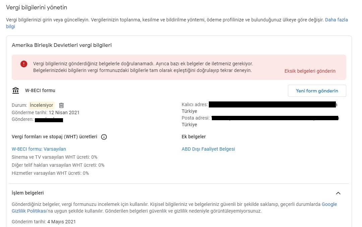Click the İnceleniyor status badge
This screenshot has height=227, width=362.
coord(42,105)
